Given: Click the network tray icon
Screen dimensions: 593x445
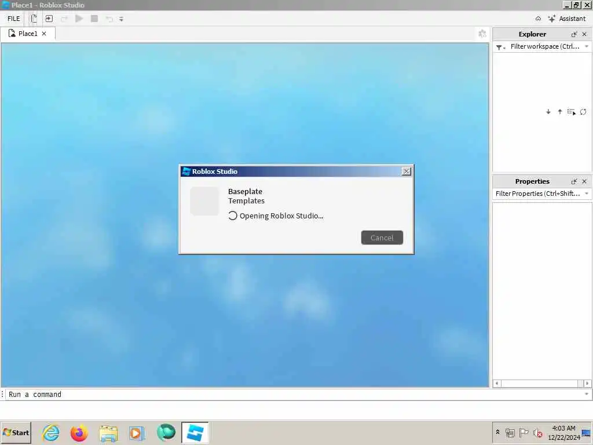Looking at the screenshot, I should pyautogui.click(x=510, y=432).
